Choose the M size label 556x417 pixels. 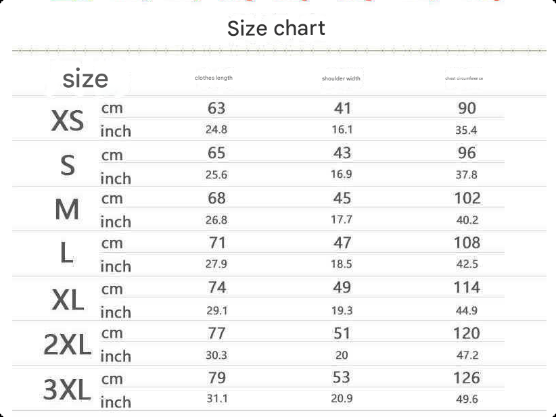(x=67, y=210)
